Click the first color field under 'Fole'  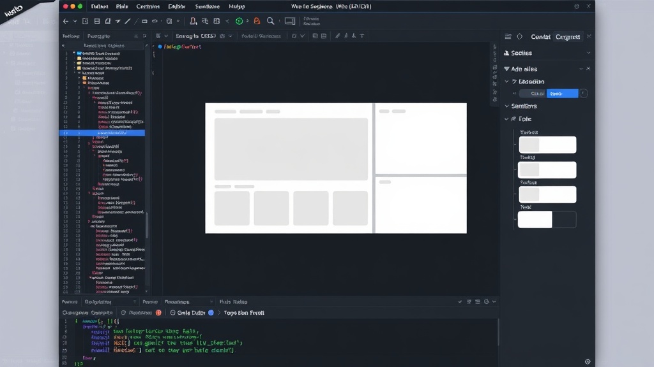547,145
